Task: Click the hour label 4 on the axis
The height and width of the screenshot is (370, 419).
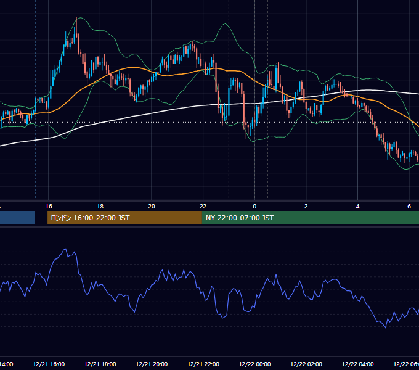Action: tap(357, 207)
